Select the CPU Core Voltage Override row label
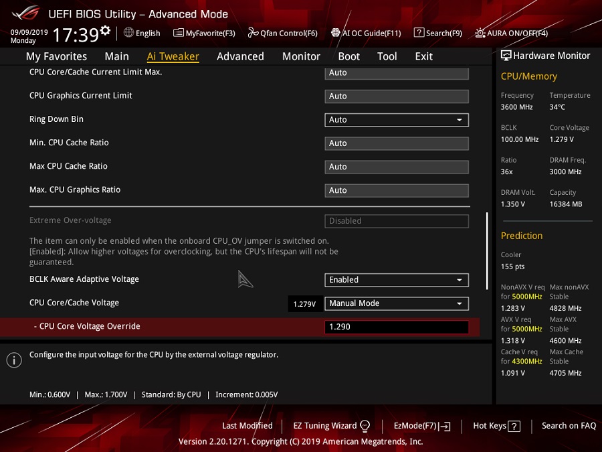 pyautogui.click(x=87, y=326)
